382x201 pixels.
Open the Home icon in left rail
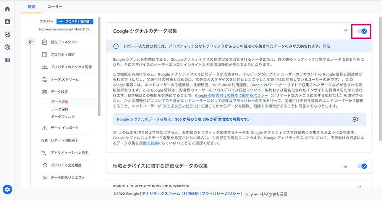pos(7,9)
